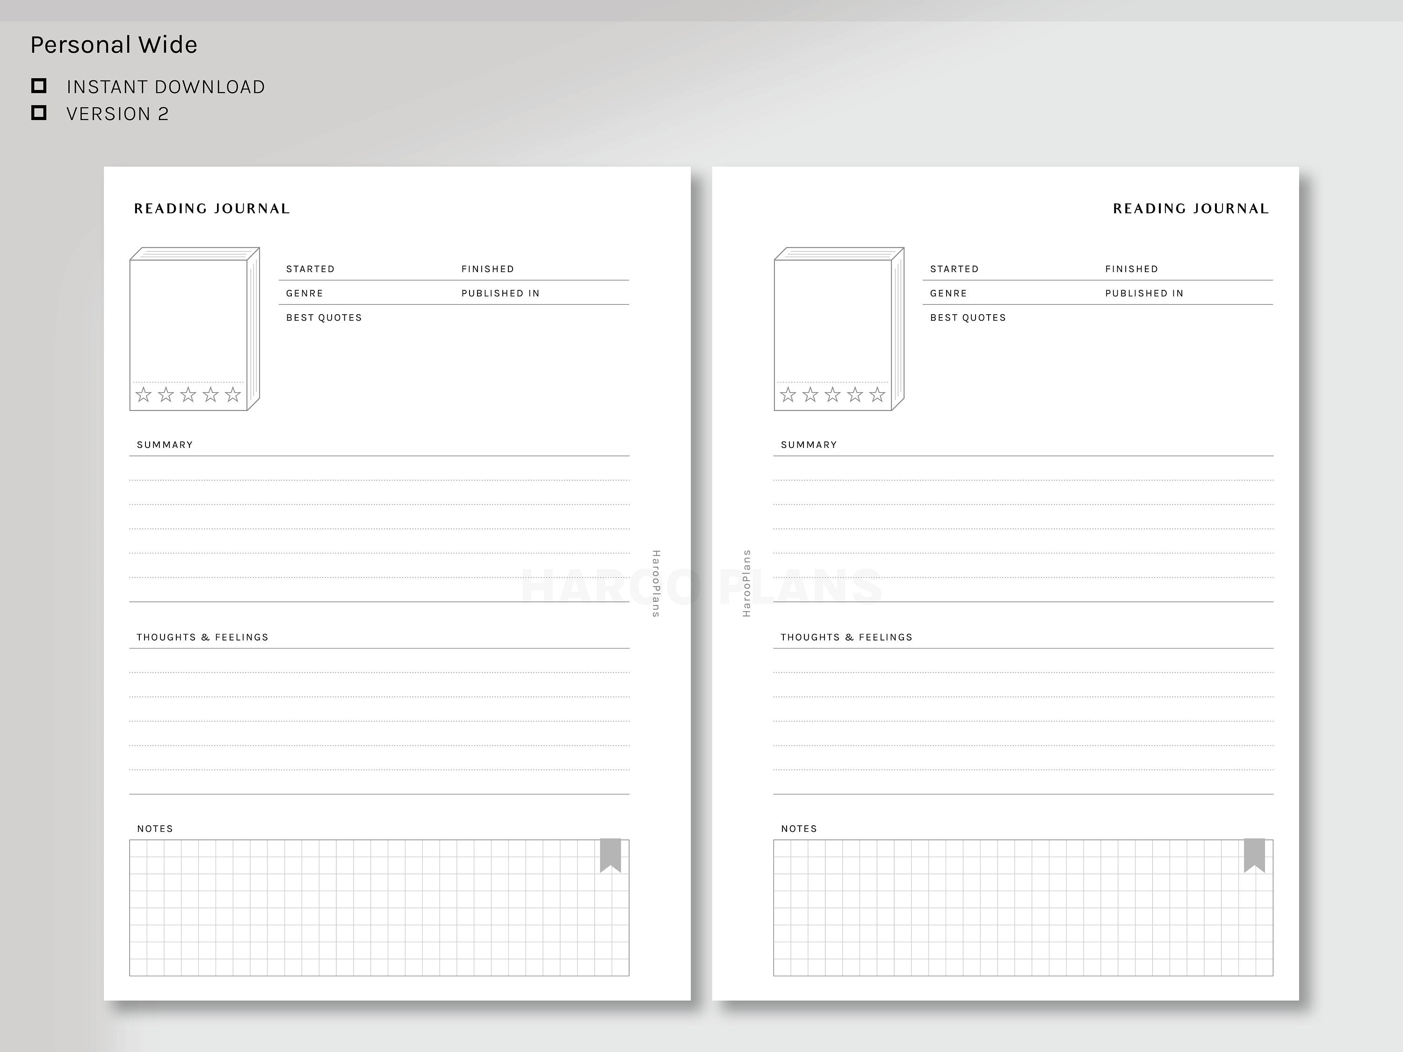The width and height of the screenshot is (1403, 1052).
Task: Check the box next to VERSION 2
Action: (x=39, y=113)
